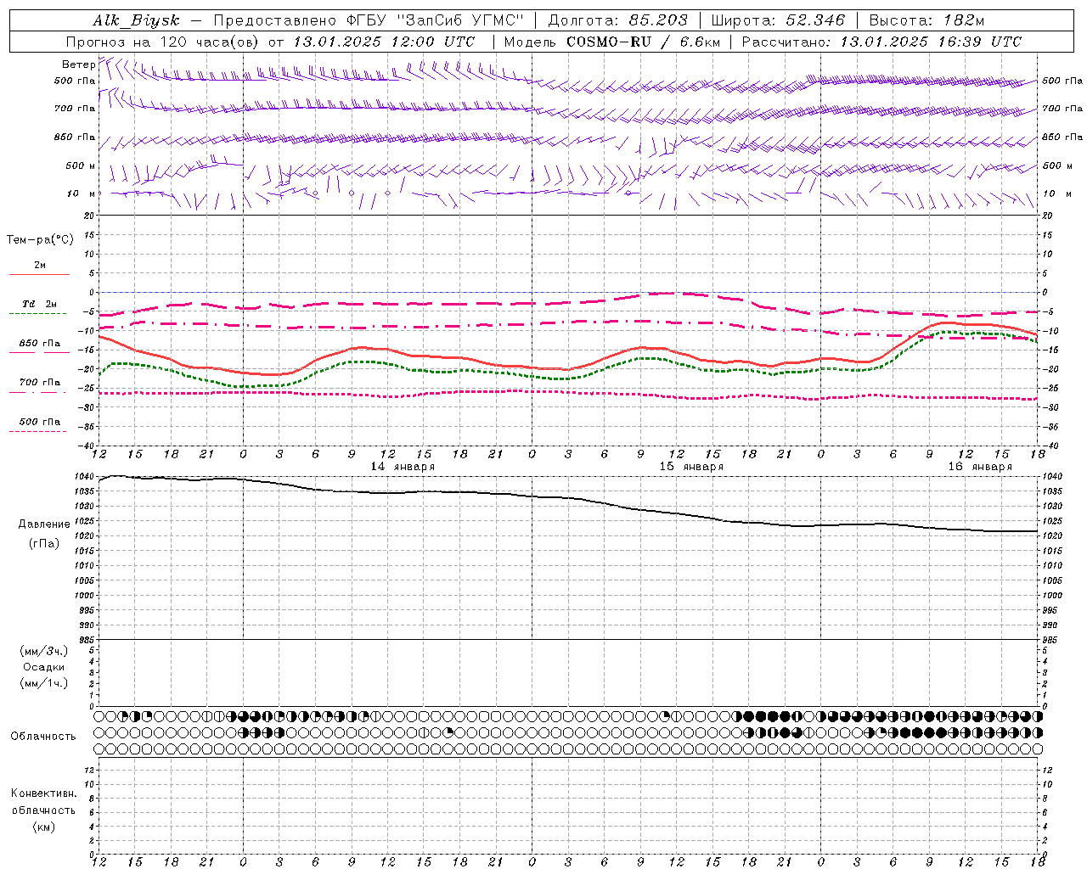
Task: Click the 'Давление' pressure panel label
Action: click(44, 524)
